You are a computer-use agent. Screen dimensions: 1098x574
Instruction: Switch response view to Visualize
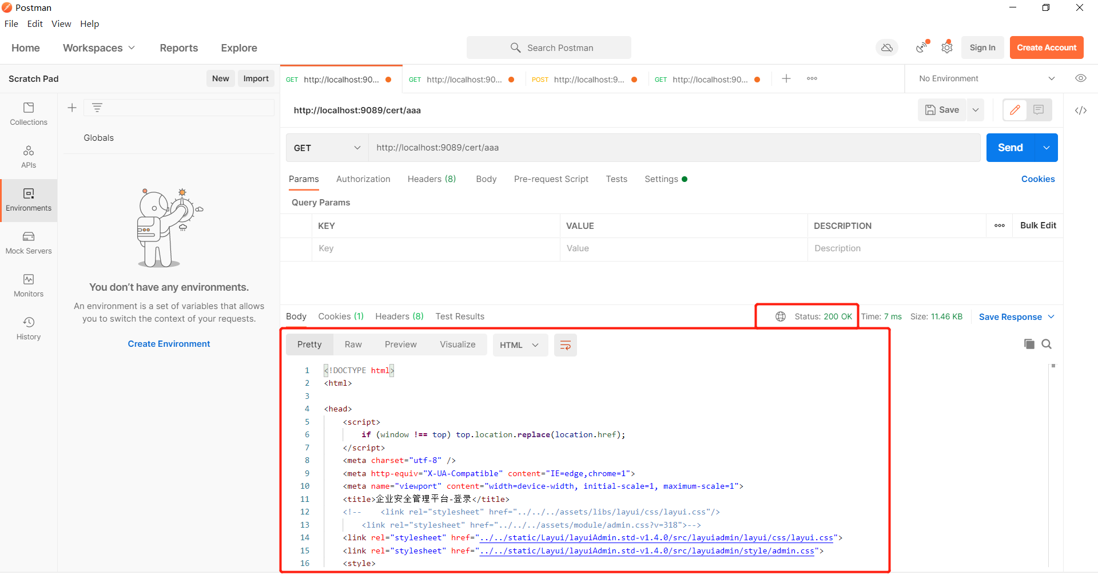[457, 345]
